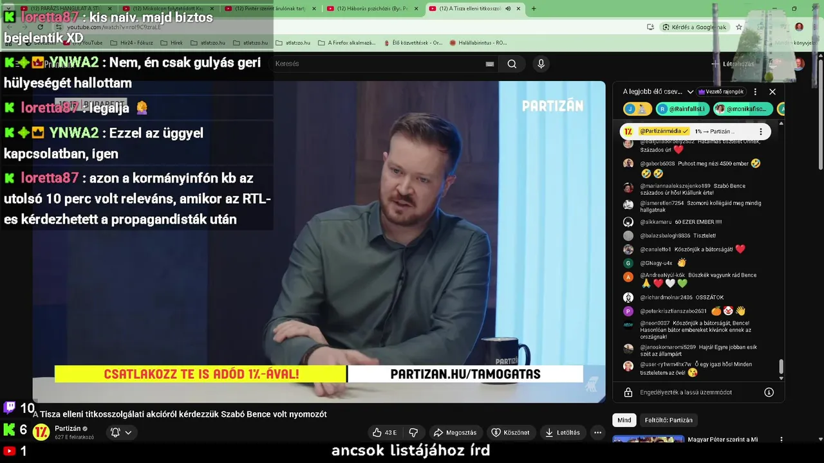
Task: Click the @GNagy-u4x green avatar in chat
Action: [628, 263]
